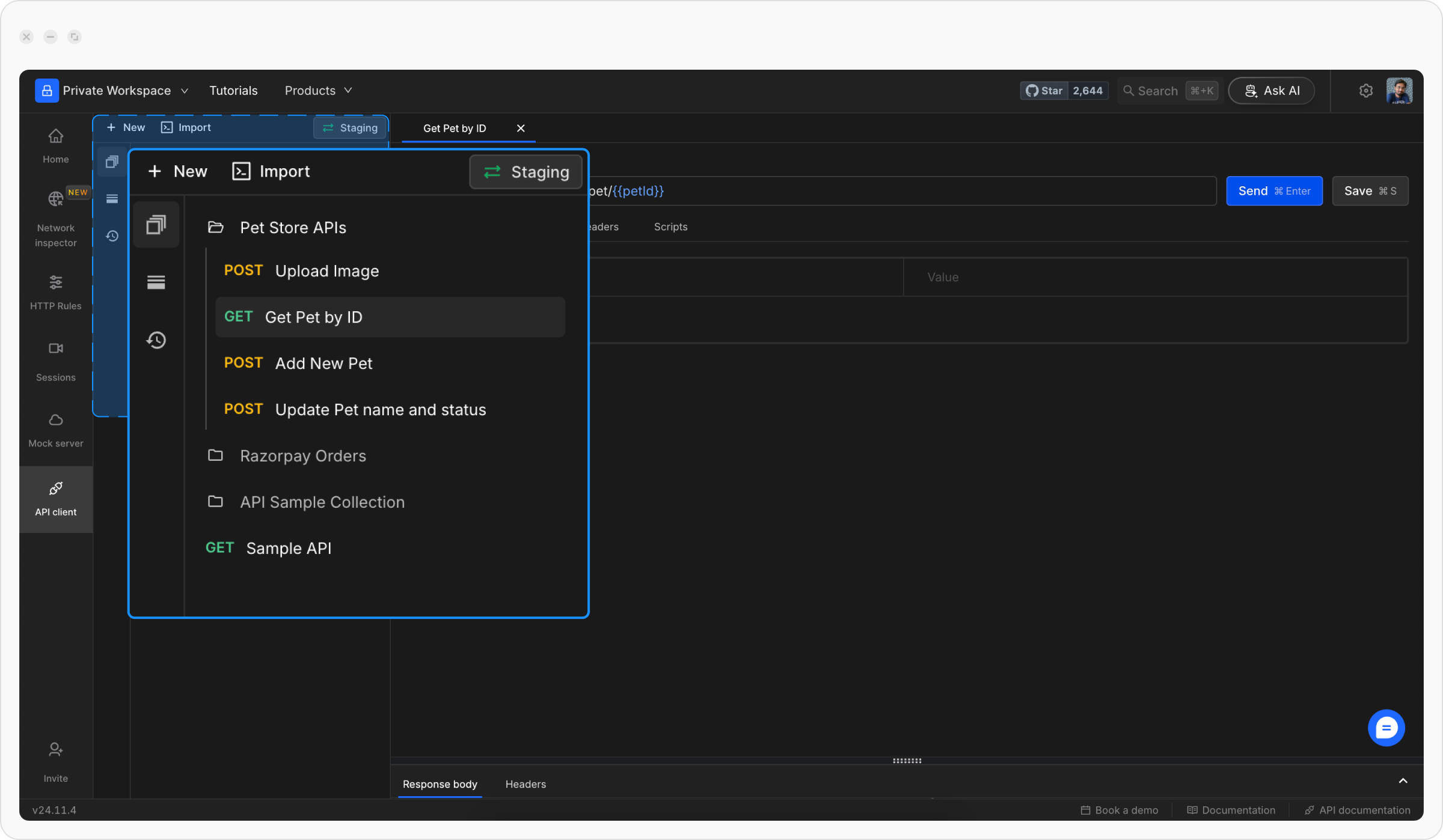The height and width of the screenshot is (840, 1443).
Task: Switch the Staging environment selector
Action: pyautogui.click(x=526, y=172)
